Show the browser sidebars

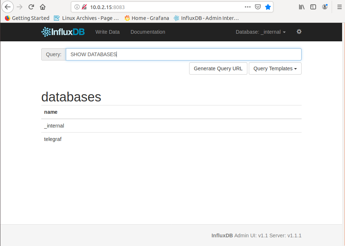tap(313, 7)
